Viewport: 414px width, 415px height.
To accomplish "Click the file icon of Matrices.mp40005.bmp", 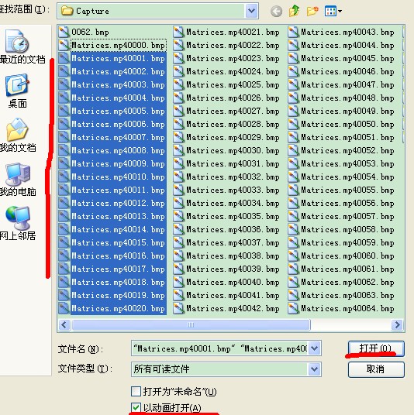I will [x=64, y=111].
